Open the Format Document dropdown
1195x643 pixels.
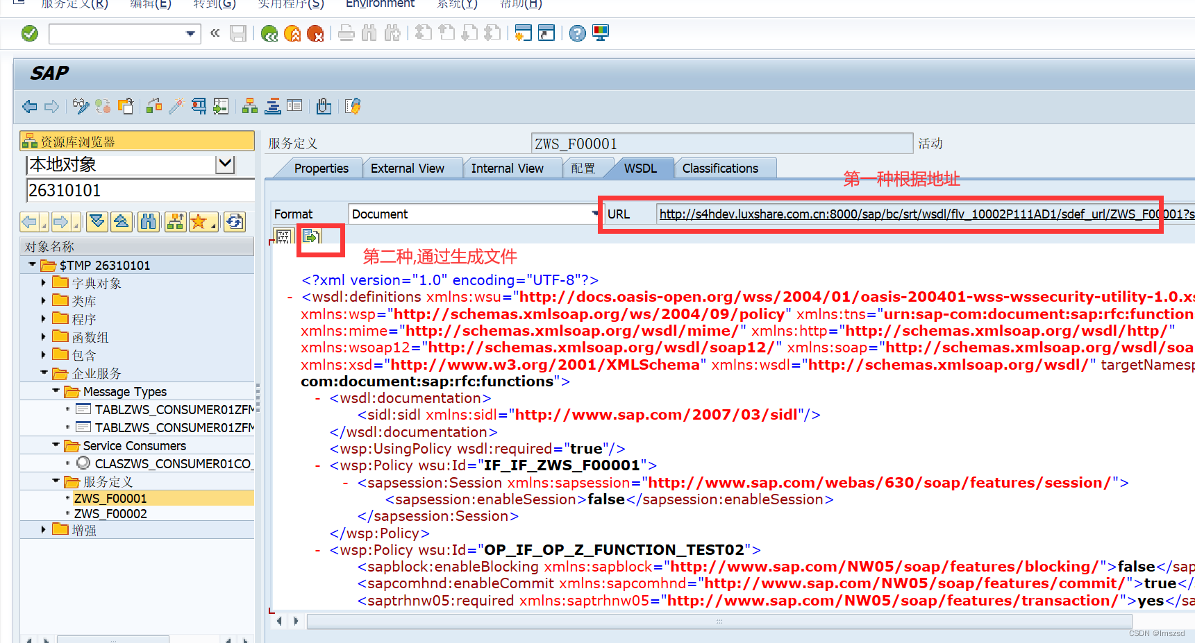[595, 214]
